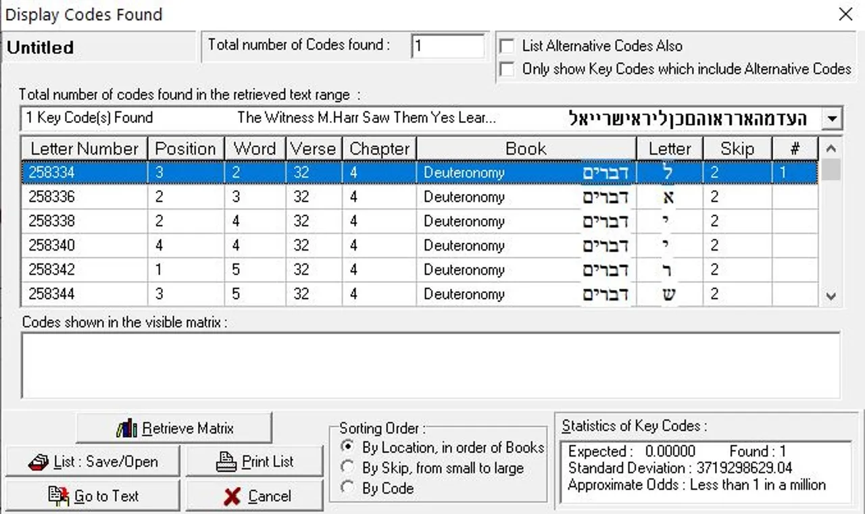
Task: Click the vertical scrollbar thumb of the table
Action: [831, 170]
